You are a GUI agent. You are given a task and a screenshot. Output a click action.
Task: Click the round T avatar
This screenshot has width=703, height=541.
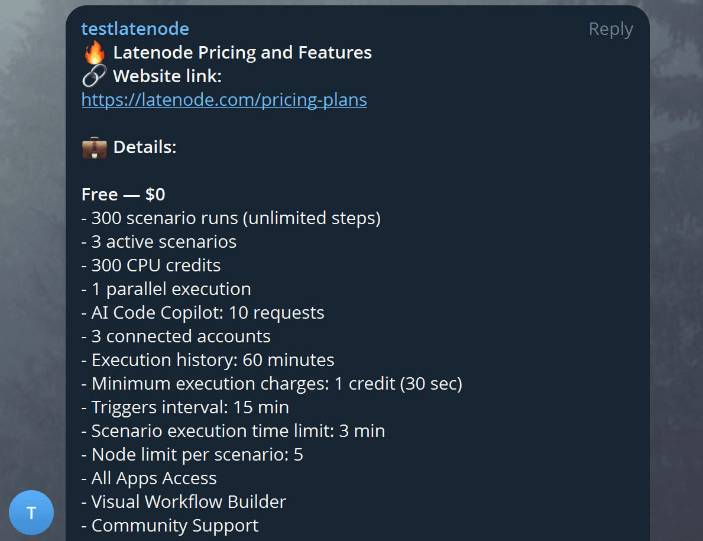(31, 513)
